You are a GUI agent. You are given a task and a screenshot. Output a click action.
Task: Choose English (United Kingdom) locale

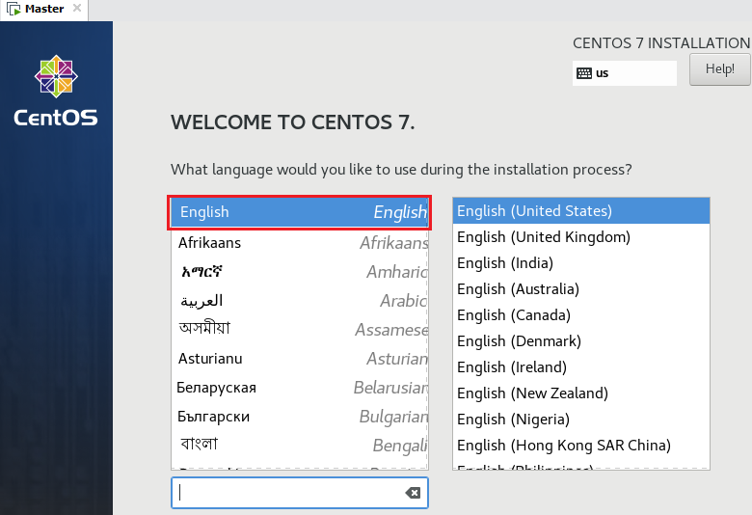pos(580,237)
